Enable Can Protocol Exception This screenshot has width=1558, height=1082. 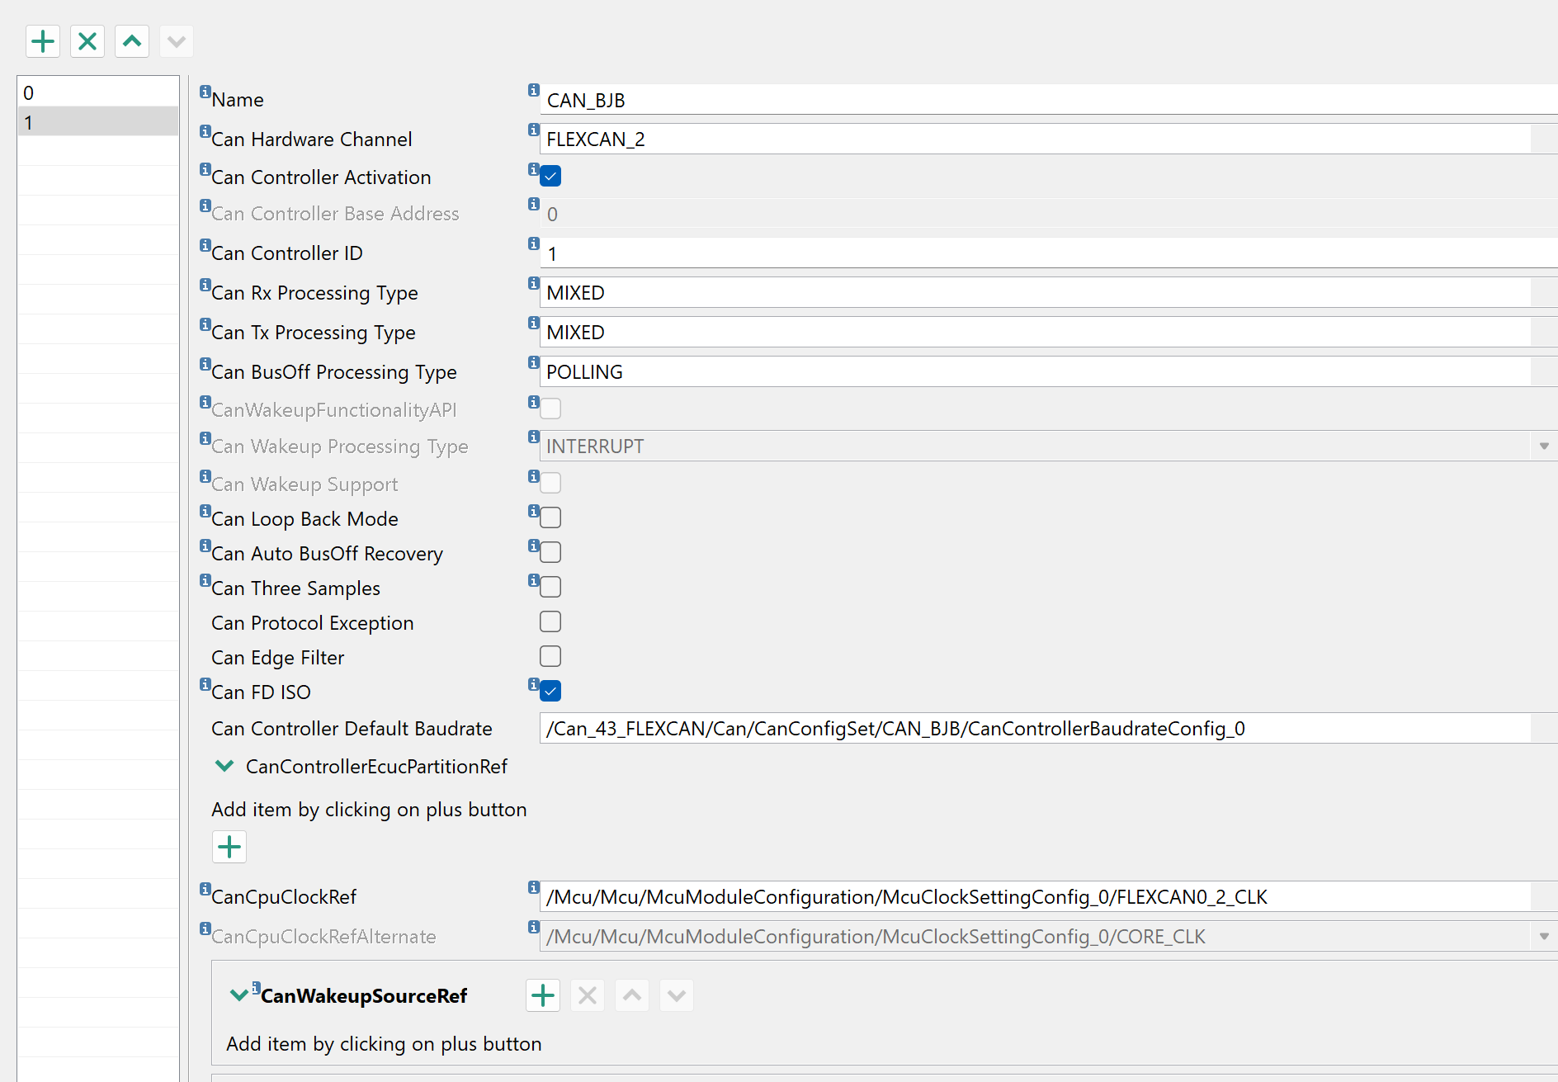click(550, 621)
